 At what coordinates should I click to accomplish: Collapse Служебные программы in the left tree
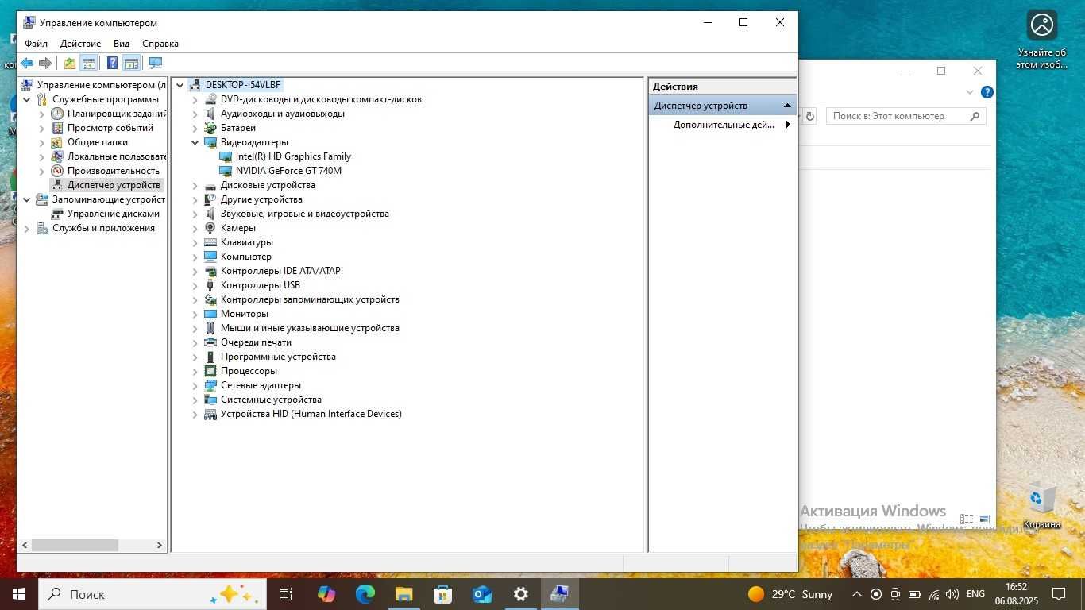[27, 99]
